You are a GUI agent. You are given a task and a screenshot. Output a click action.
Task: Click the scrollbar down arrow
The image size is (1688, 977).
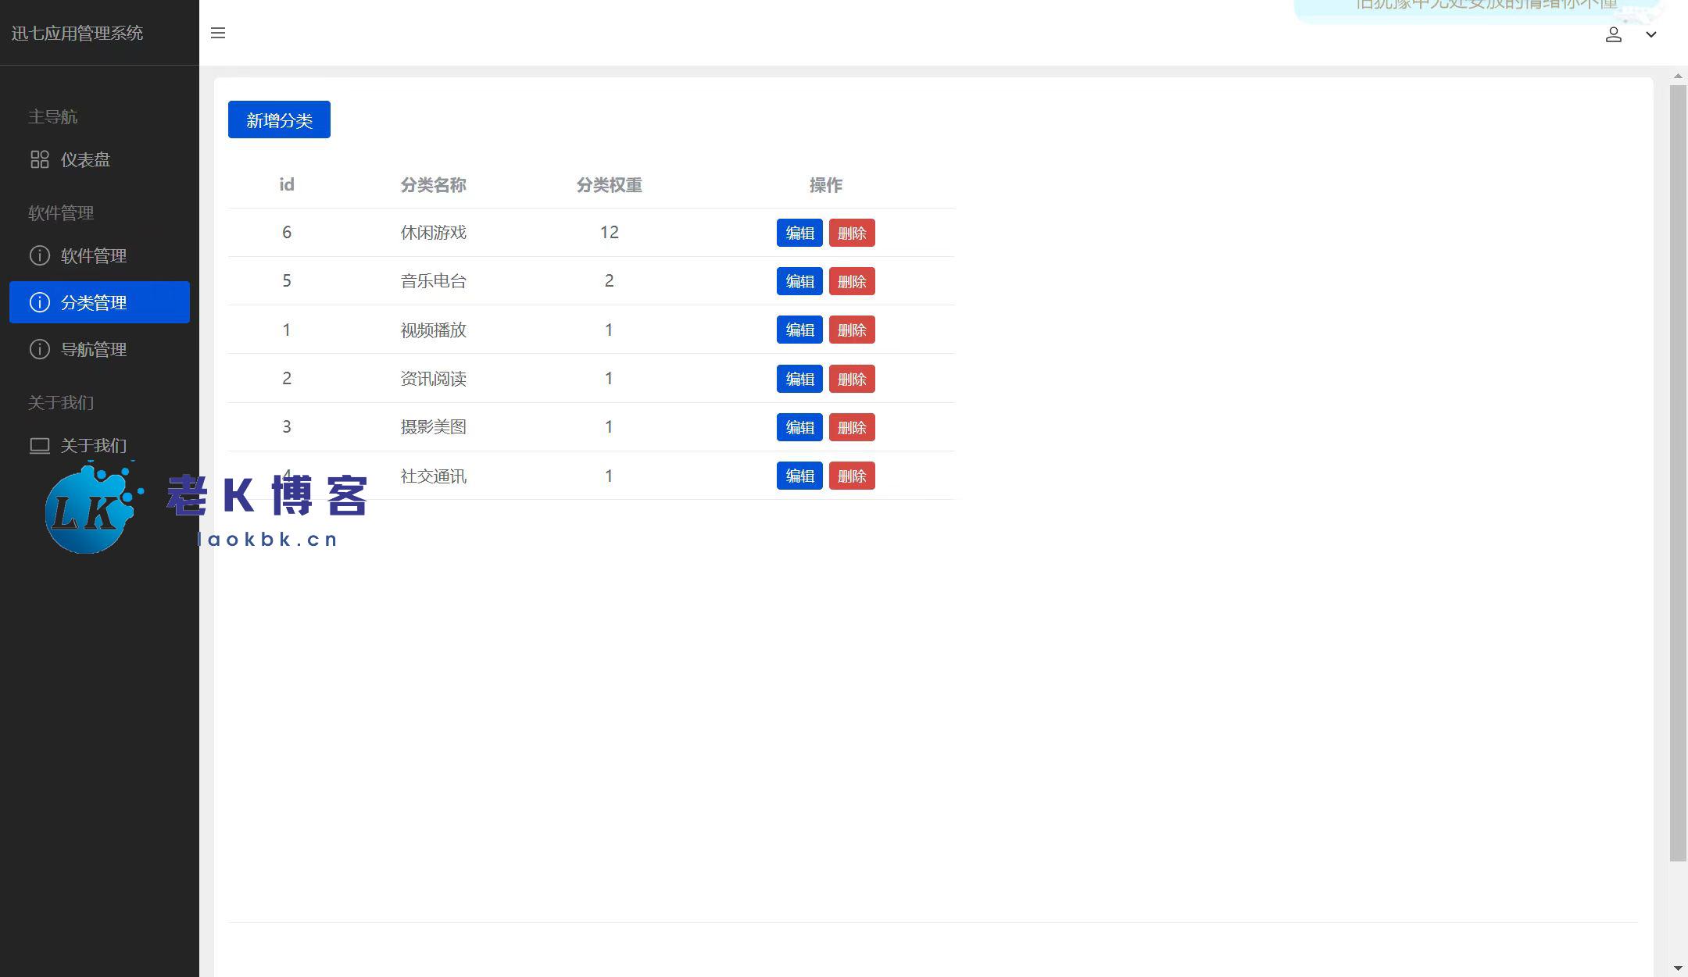coord(1678,968)
